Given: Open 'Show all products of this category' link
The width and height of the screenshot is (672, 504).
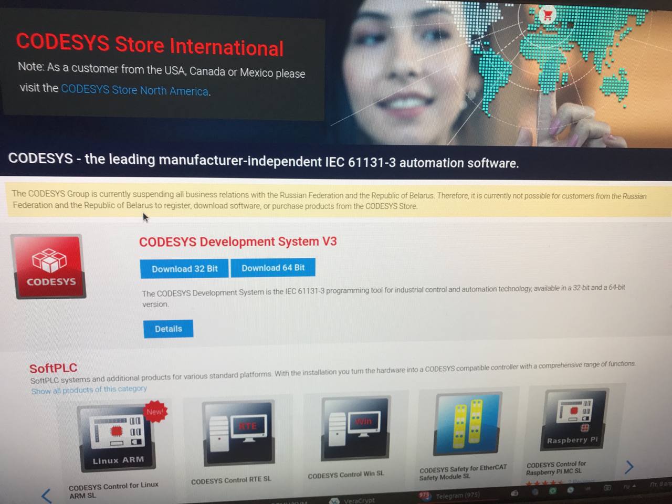Looking at the screenshot, I should (x=89, y=390).
